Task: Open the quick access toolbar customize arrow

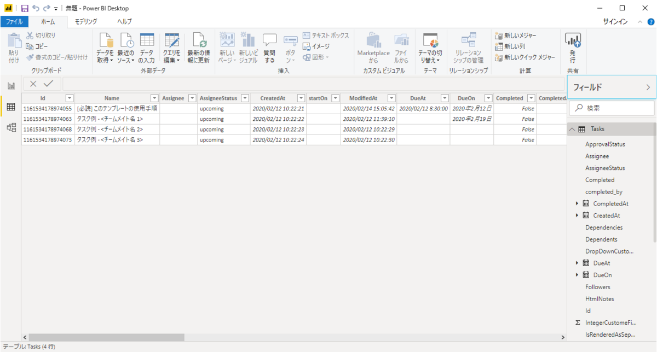Action: [x=56, y=9]
